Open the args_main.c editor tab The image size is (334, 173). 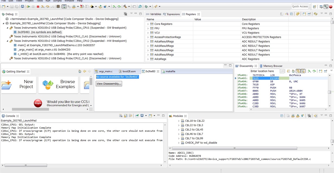[103, 71]
